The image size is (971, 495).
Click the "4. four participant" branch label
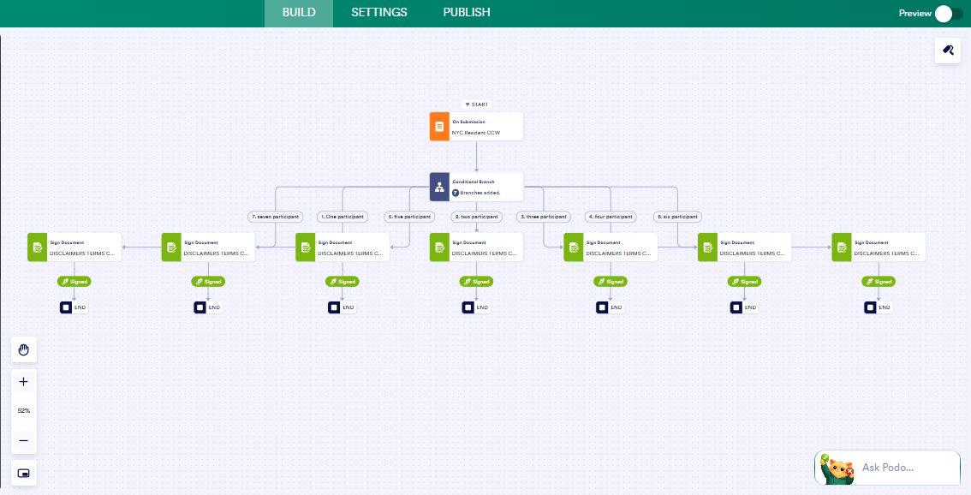click(610, 217)
